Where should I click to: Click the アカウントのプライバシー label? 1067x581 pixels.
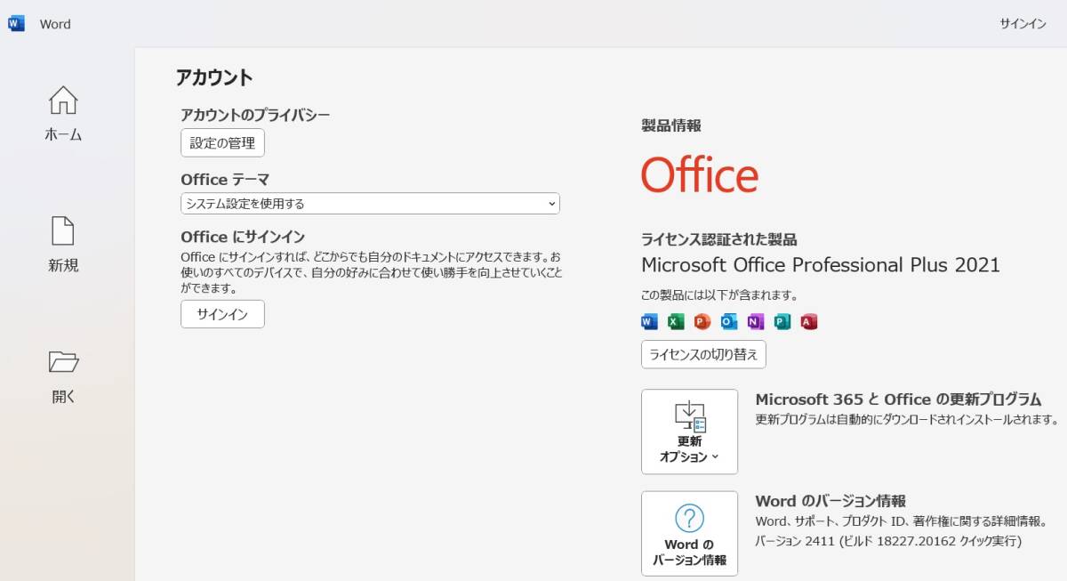point(255,115)
